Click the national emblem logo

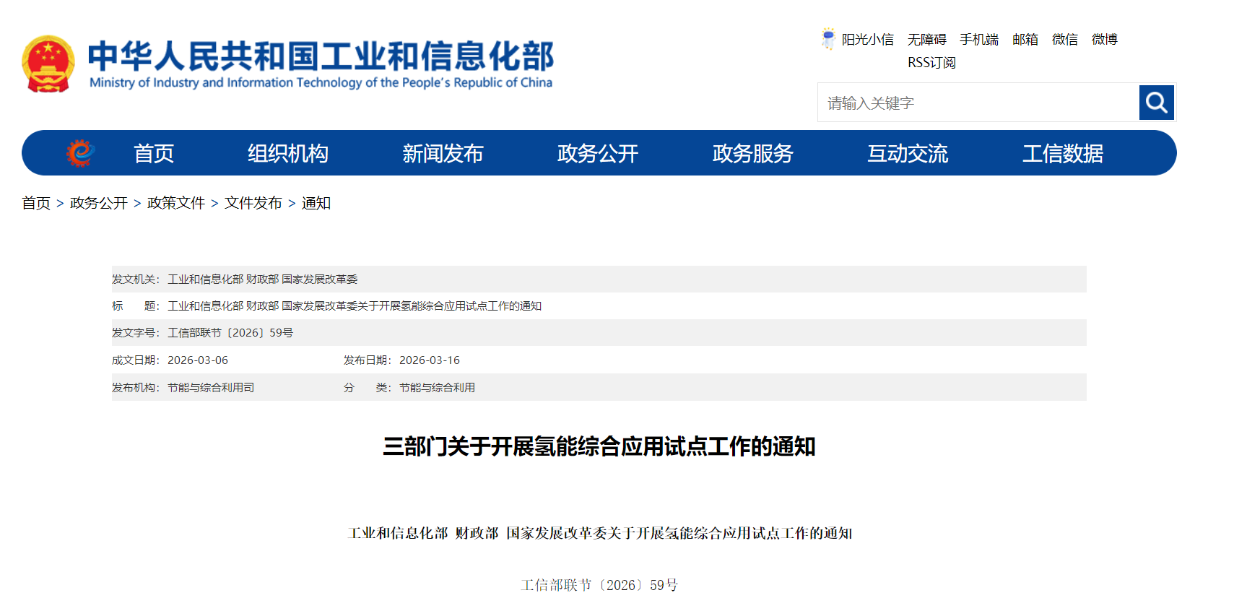click(x=48, y=64)
